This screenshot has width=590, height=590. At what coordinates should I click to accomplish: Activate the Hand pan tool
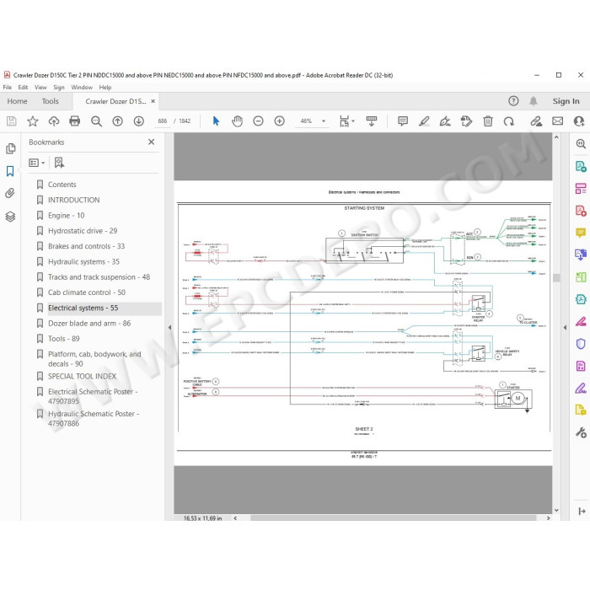tap(237, 121)
